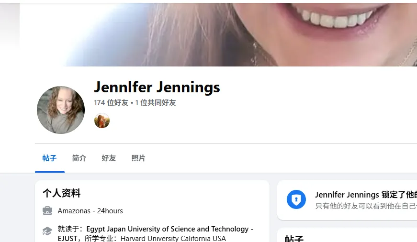Open Egypt Japan University of Science link

point(155,233)
